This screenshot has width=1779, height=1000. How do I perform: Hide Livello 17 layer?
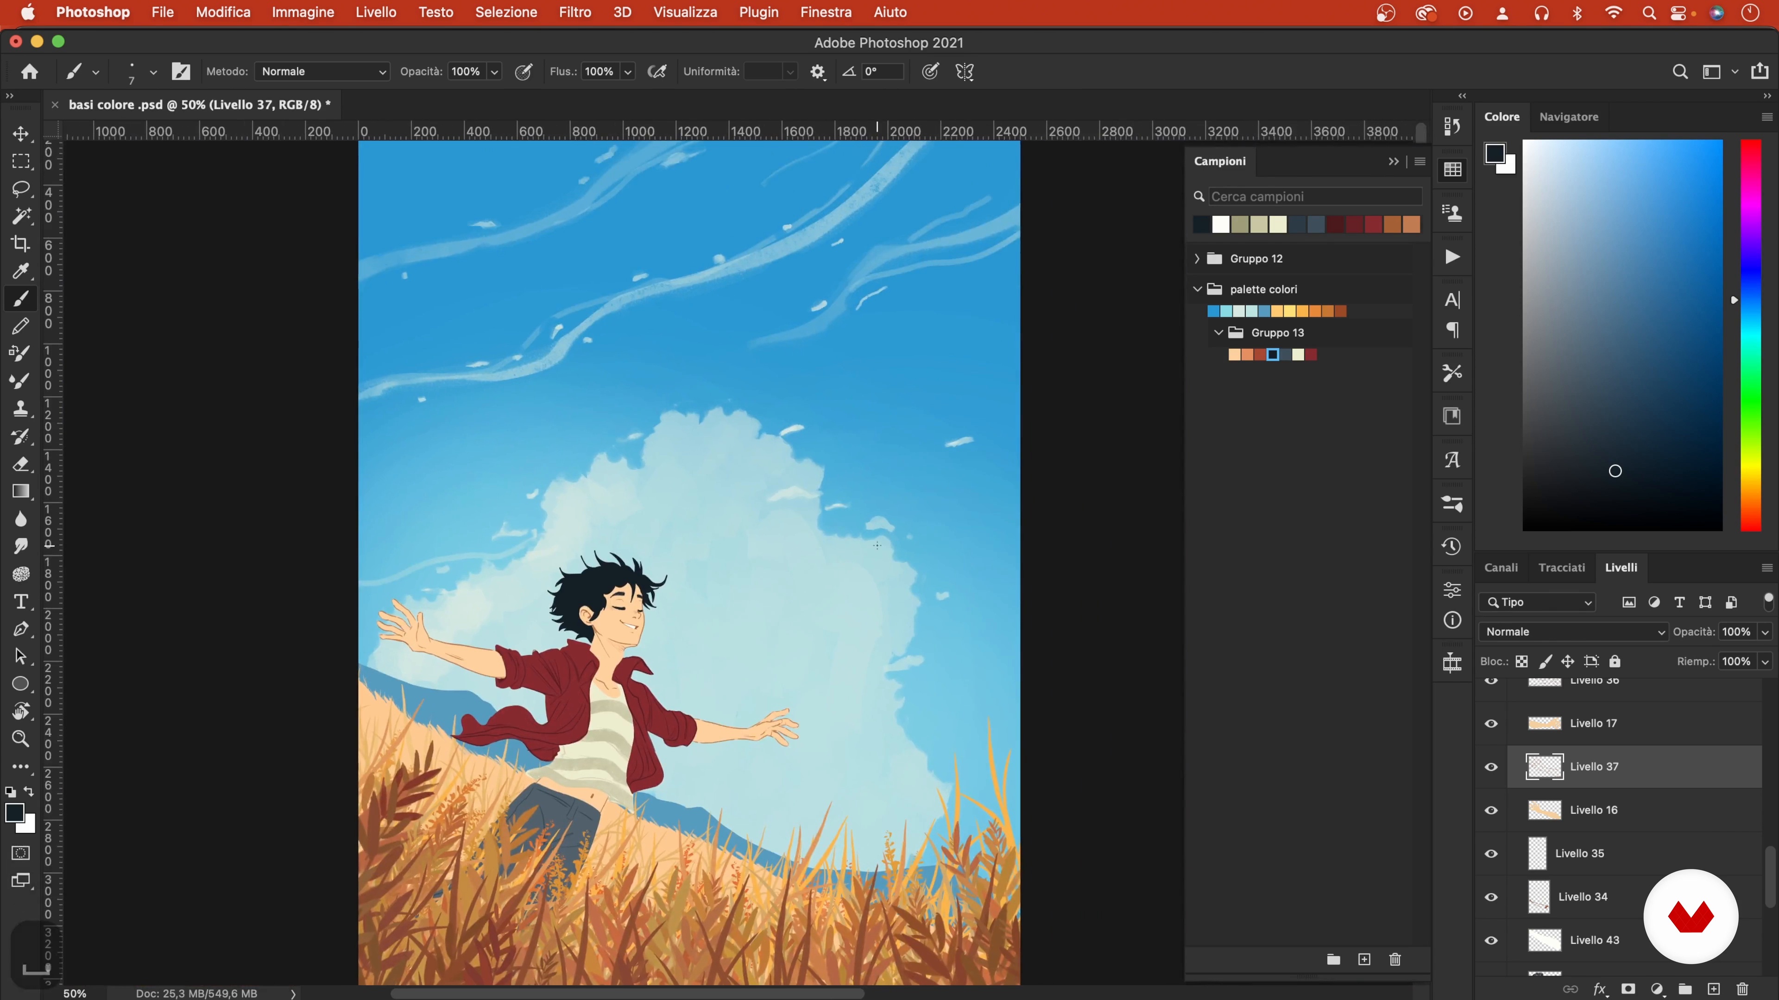(1492, 723)
